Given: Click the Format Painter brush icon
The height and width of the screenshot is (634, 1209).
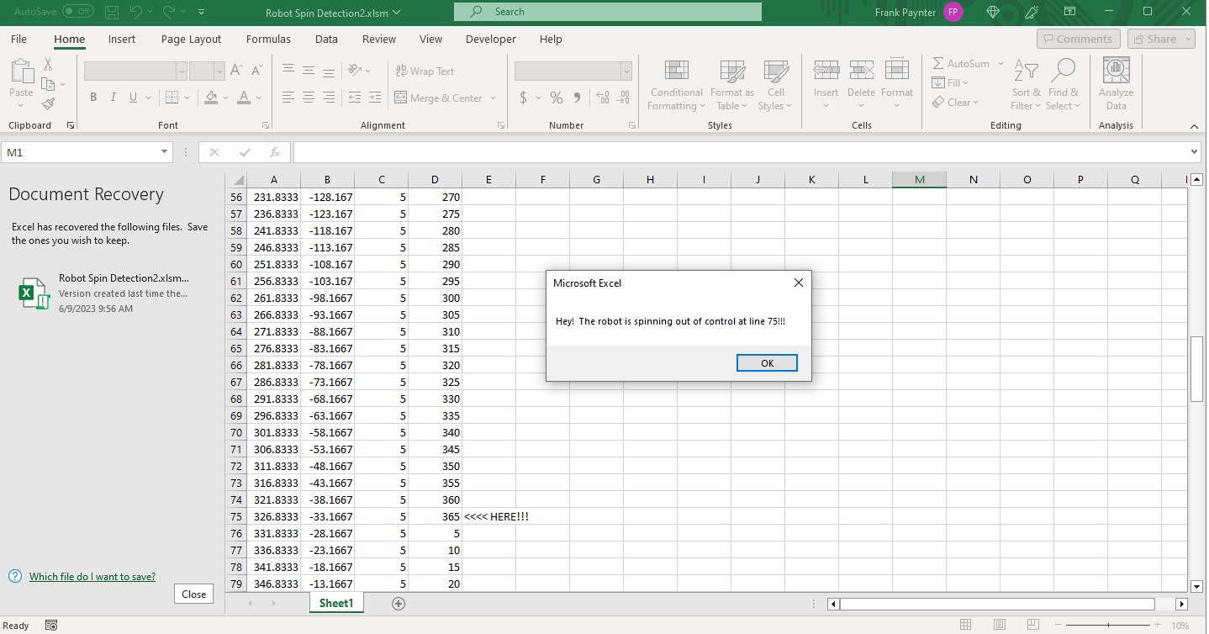Looking at the screenshot, I should [x=48, y=103].
